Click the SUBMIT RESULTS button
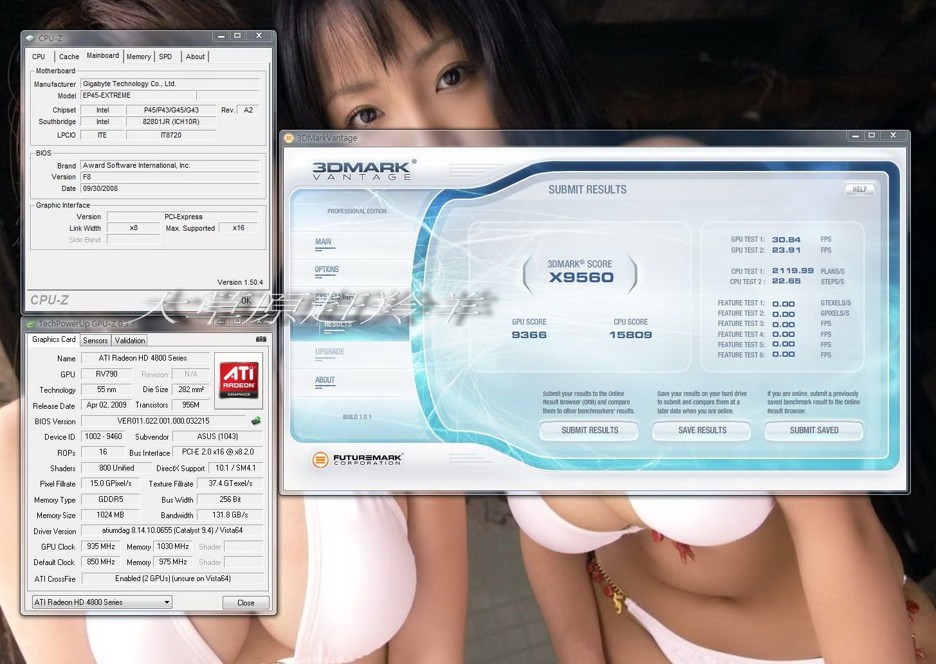 pyautogui.click(x=589, y=430)
